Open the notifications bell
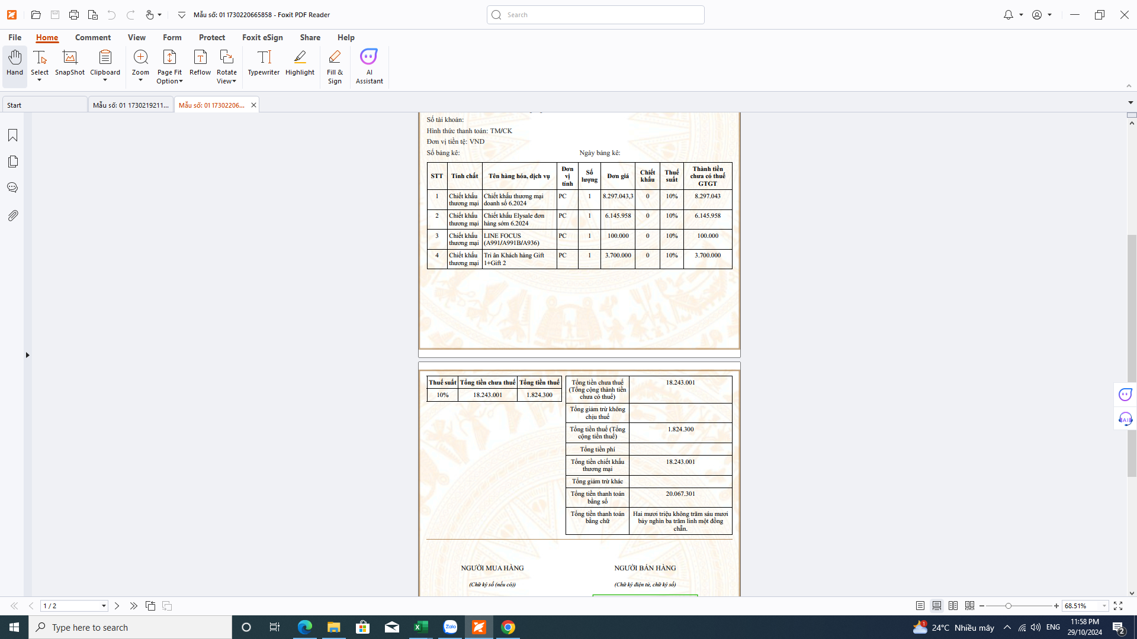 pos(1008,15)
